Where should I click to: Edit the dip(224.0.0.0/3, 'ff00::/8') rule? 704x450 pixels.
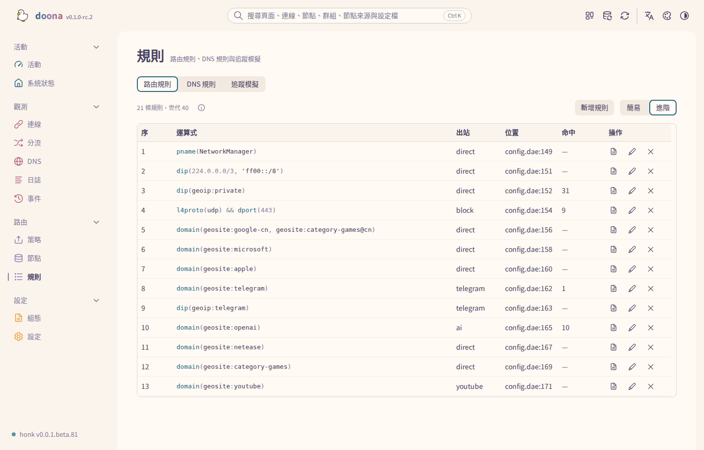tap(632, 171)
